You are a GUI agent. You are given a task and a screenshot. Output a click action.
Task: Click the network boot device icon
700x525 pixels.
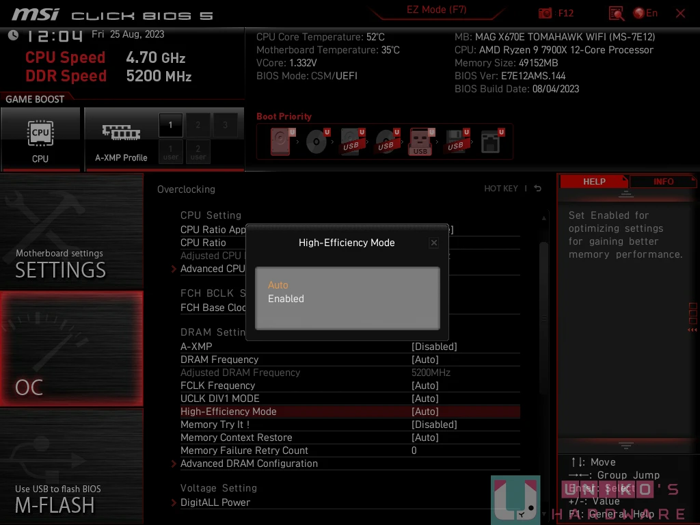[492, 142]
